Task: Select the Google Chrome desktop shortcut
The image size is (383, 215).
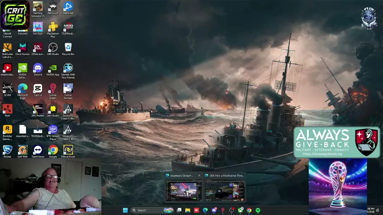Action: [x=53, y=152]
